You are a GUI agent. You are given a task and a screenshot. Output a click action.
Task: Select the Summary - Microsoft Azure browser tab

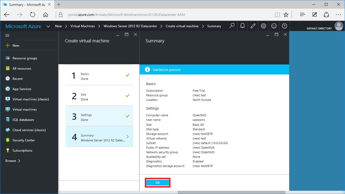tap(27, 5)
